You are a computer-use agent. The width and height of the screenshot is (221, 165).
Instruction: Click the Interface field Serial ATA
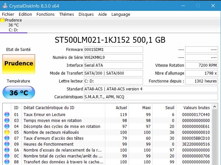113,65
